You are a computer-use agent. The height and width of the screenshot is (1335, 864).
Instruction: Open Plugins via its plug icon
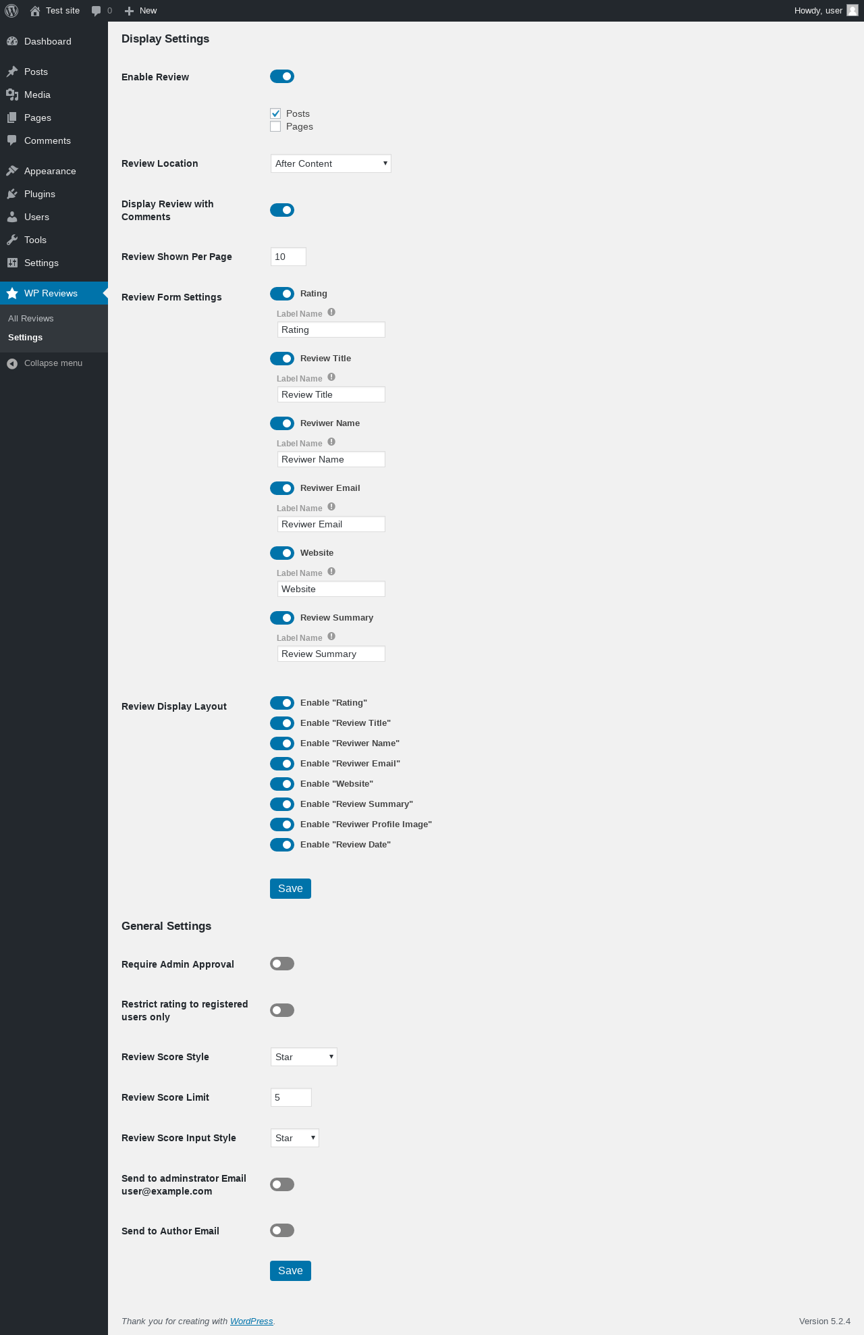point(12,194)
